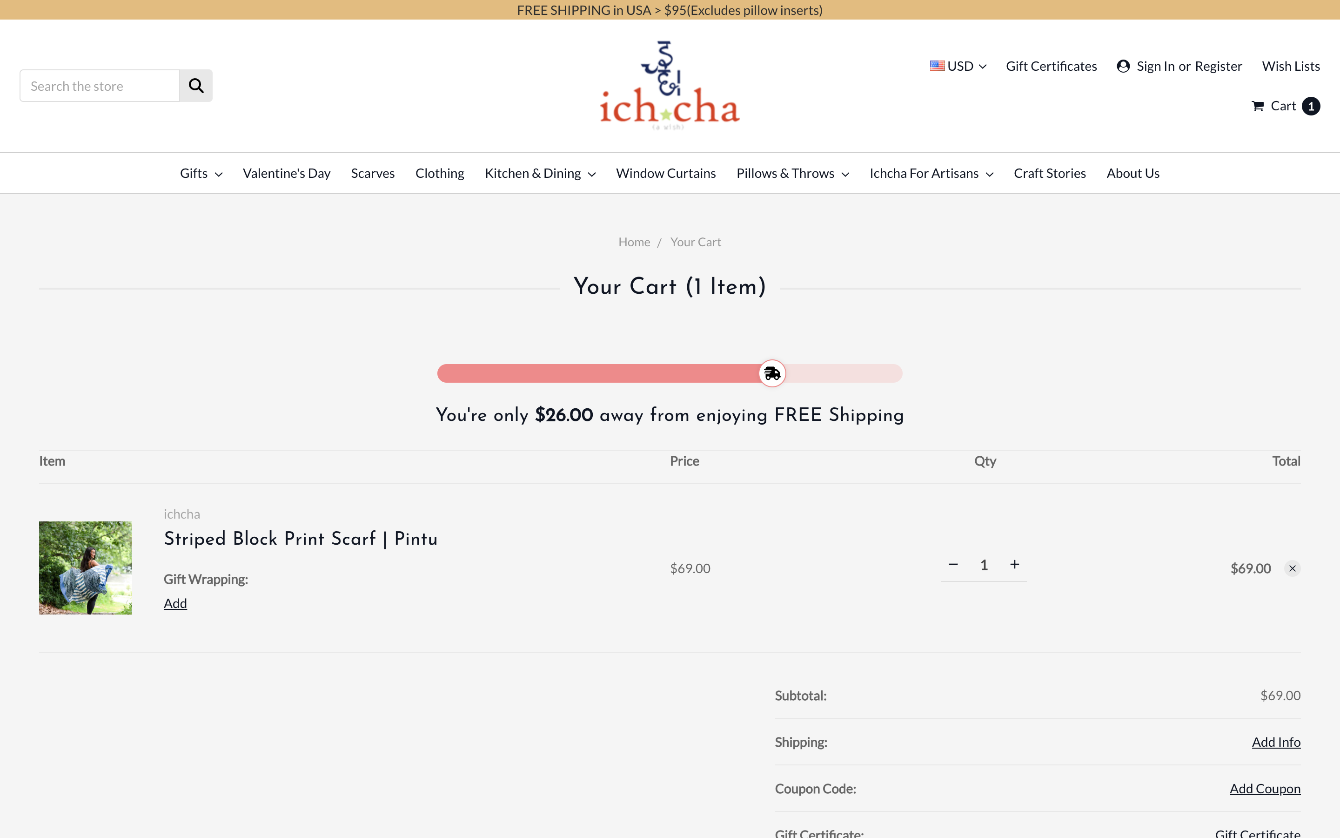Focus the Search the store field
Viewport: 1340px width, 838px height.
click(x=100, y=86)
